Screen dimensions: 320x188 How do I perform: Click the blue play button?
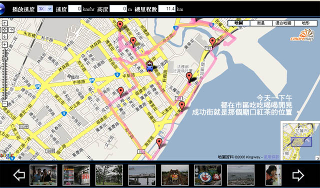[1, 9]
